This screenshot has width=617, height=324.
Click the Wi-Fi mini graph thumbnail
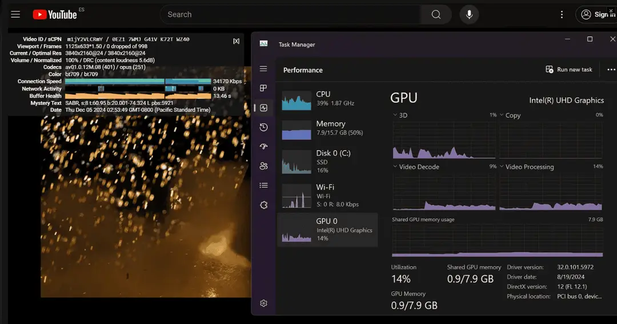pos(297,196)
